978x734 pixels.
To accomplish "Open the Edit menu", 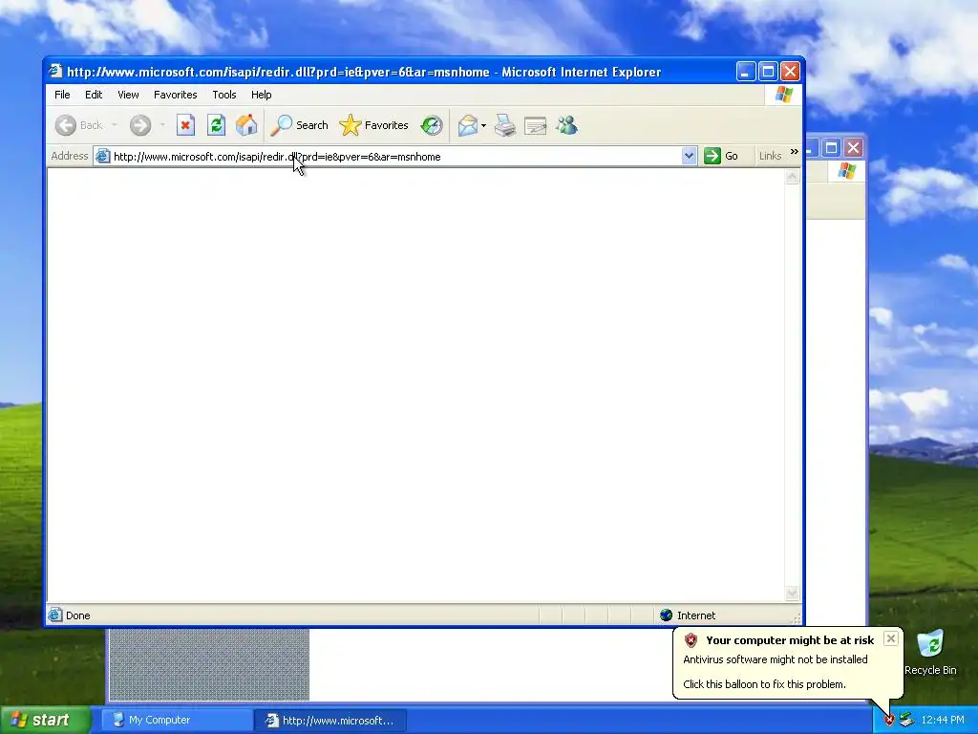I will 94,95.
